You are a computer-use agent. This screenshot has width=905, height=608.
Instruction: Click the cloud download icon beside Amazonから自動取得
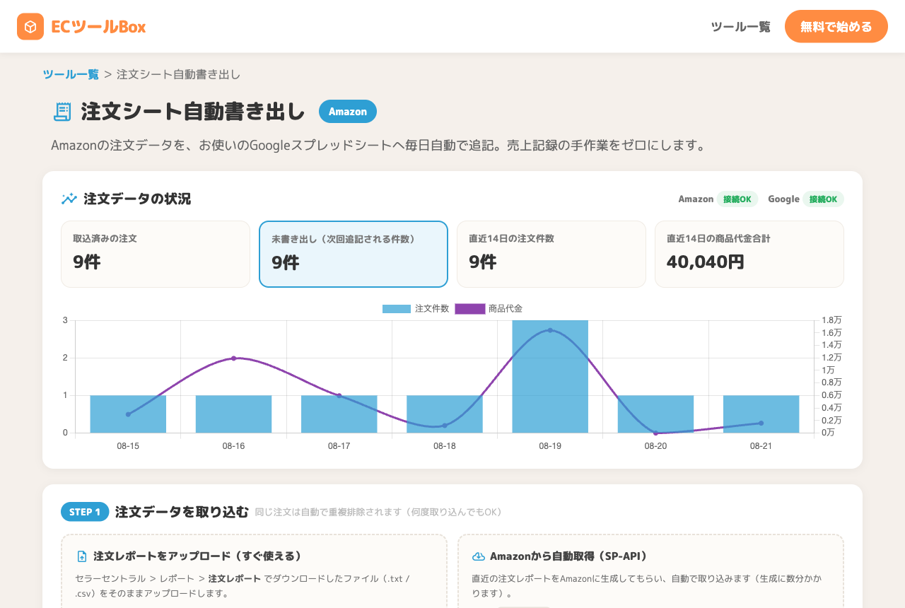coord(479,556)
